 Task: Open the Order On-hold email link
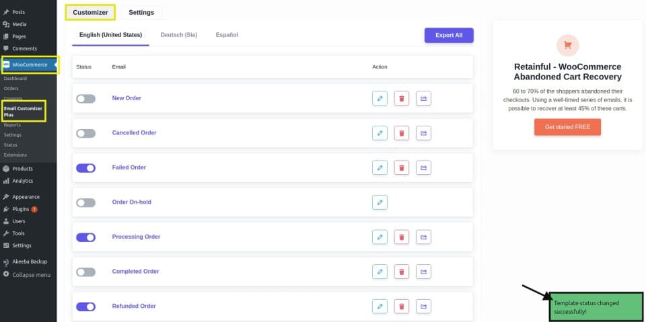pyautogui.click(x=131, y=202)
